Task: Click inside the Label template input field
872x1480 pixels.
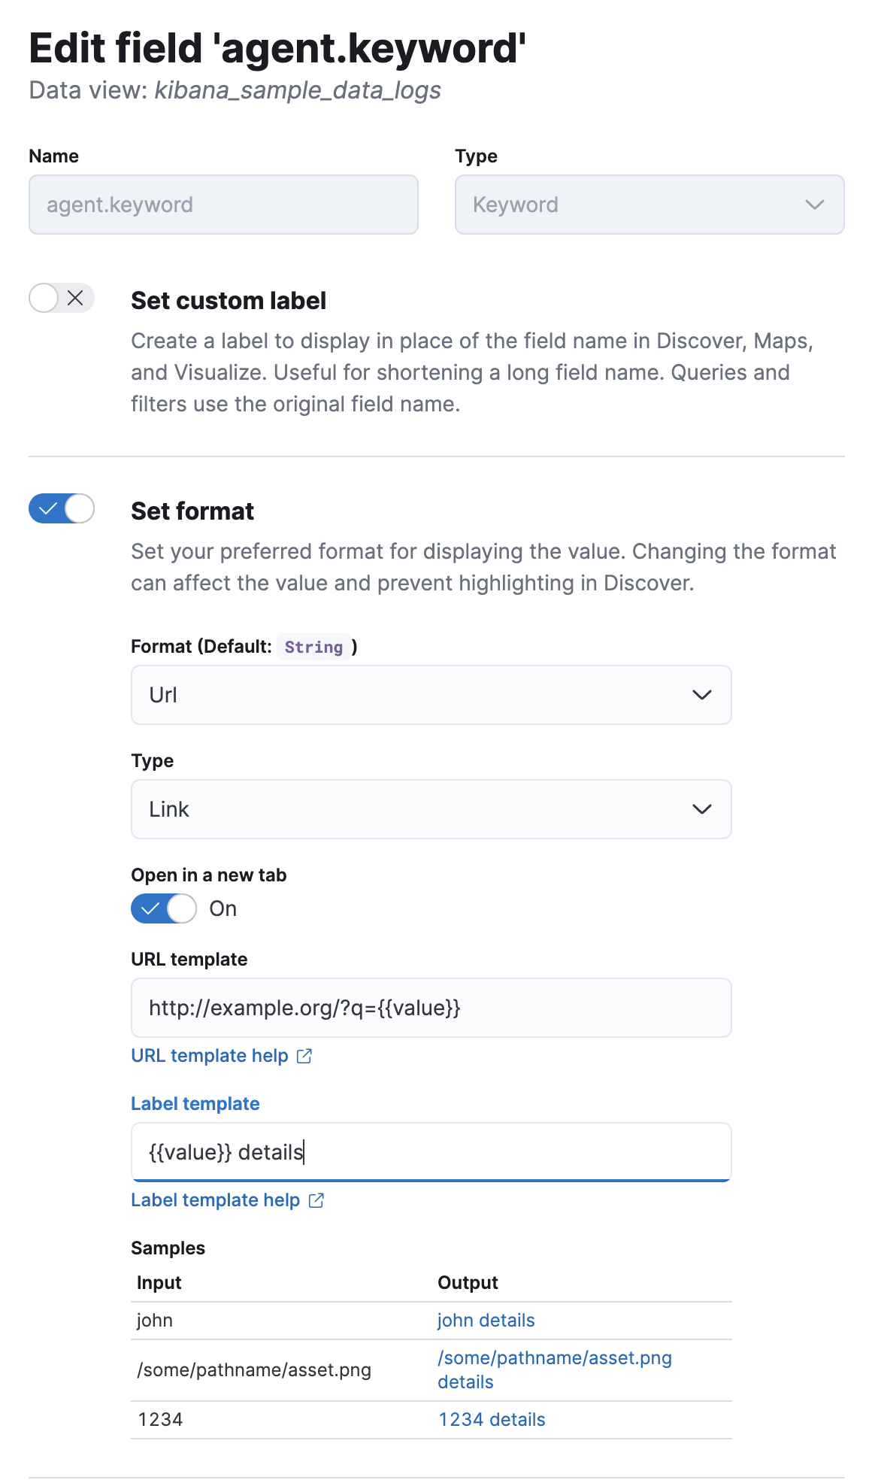Action: pyautogui.click(x=431, y=1151)
